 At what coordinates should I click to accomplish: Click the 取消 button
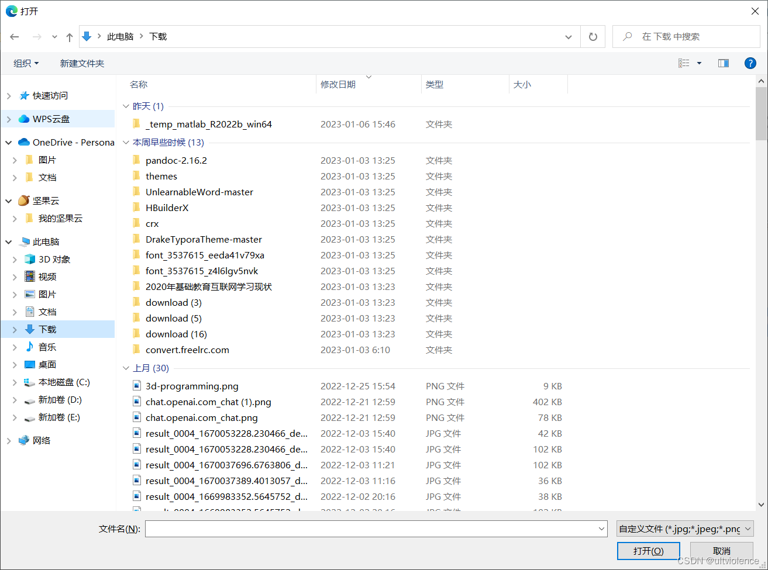point(722,551)
